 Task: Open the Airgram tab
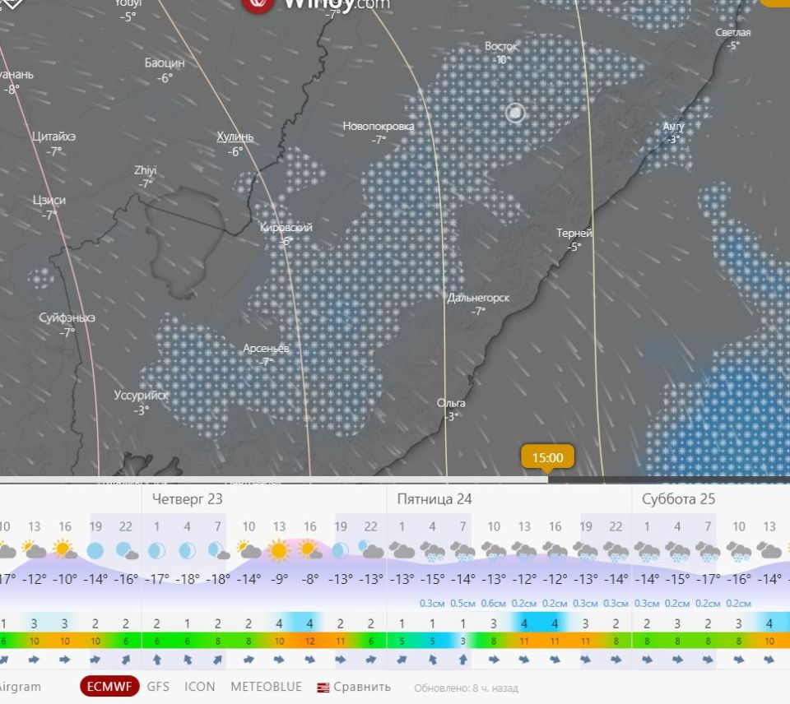20,687
